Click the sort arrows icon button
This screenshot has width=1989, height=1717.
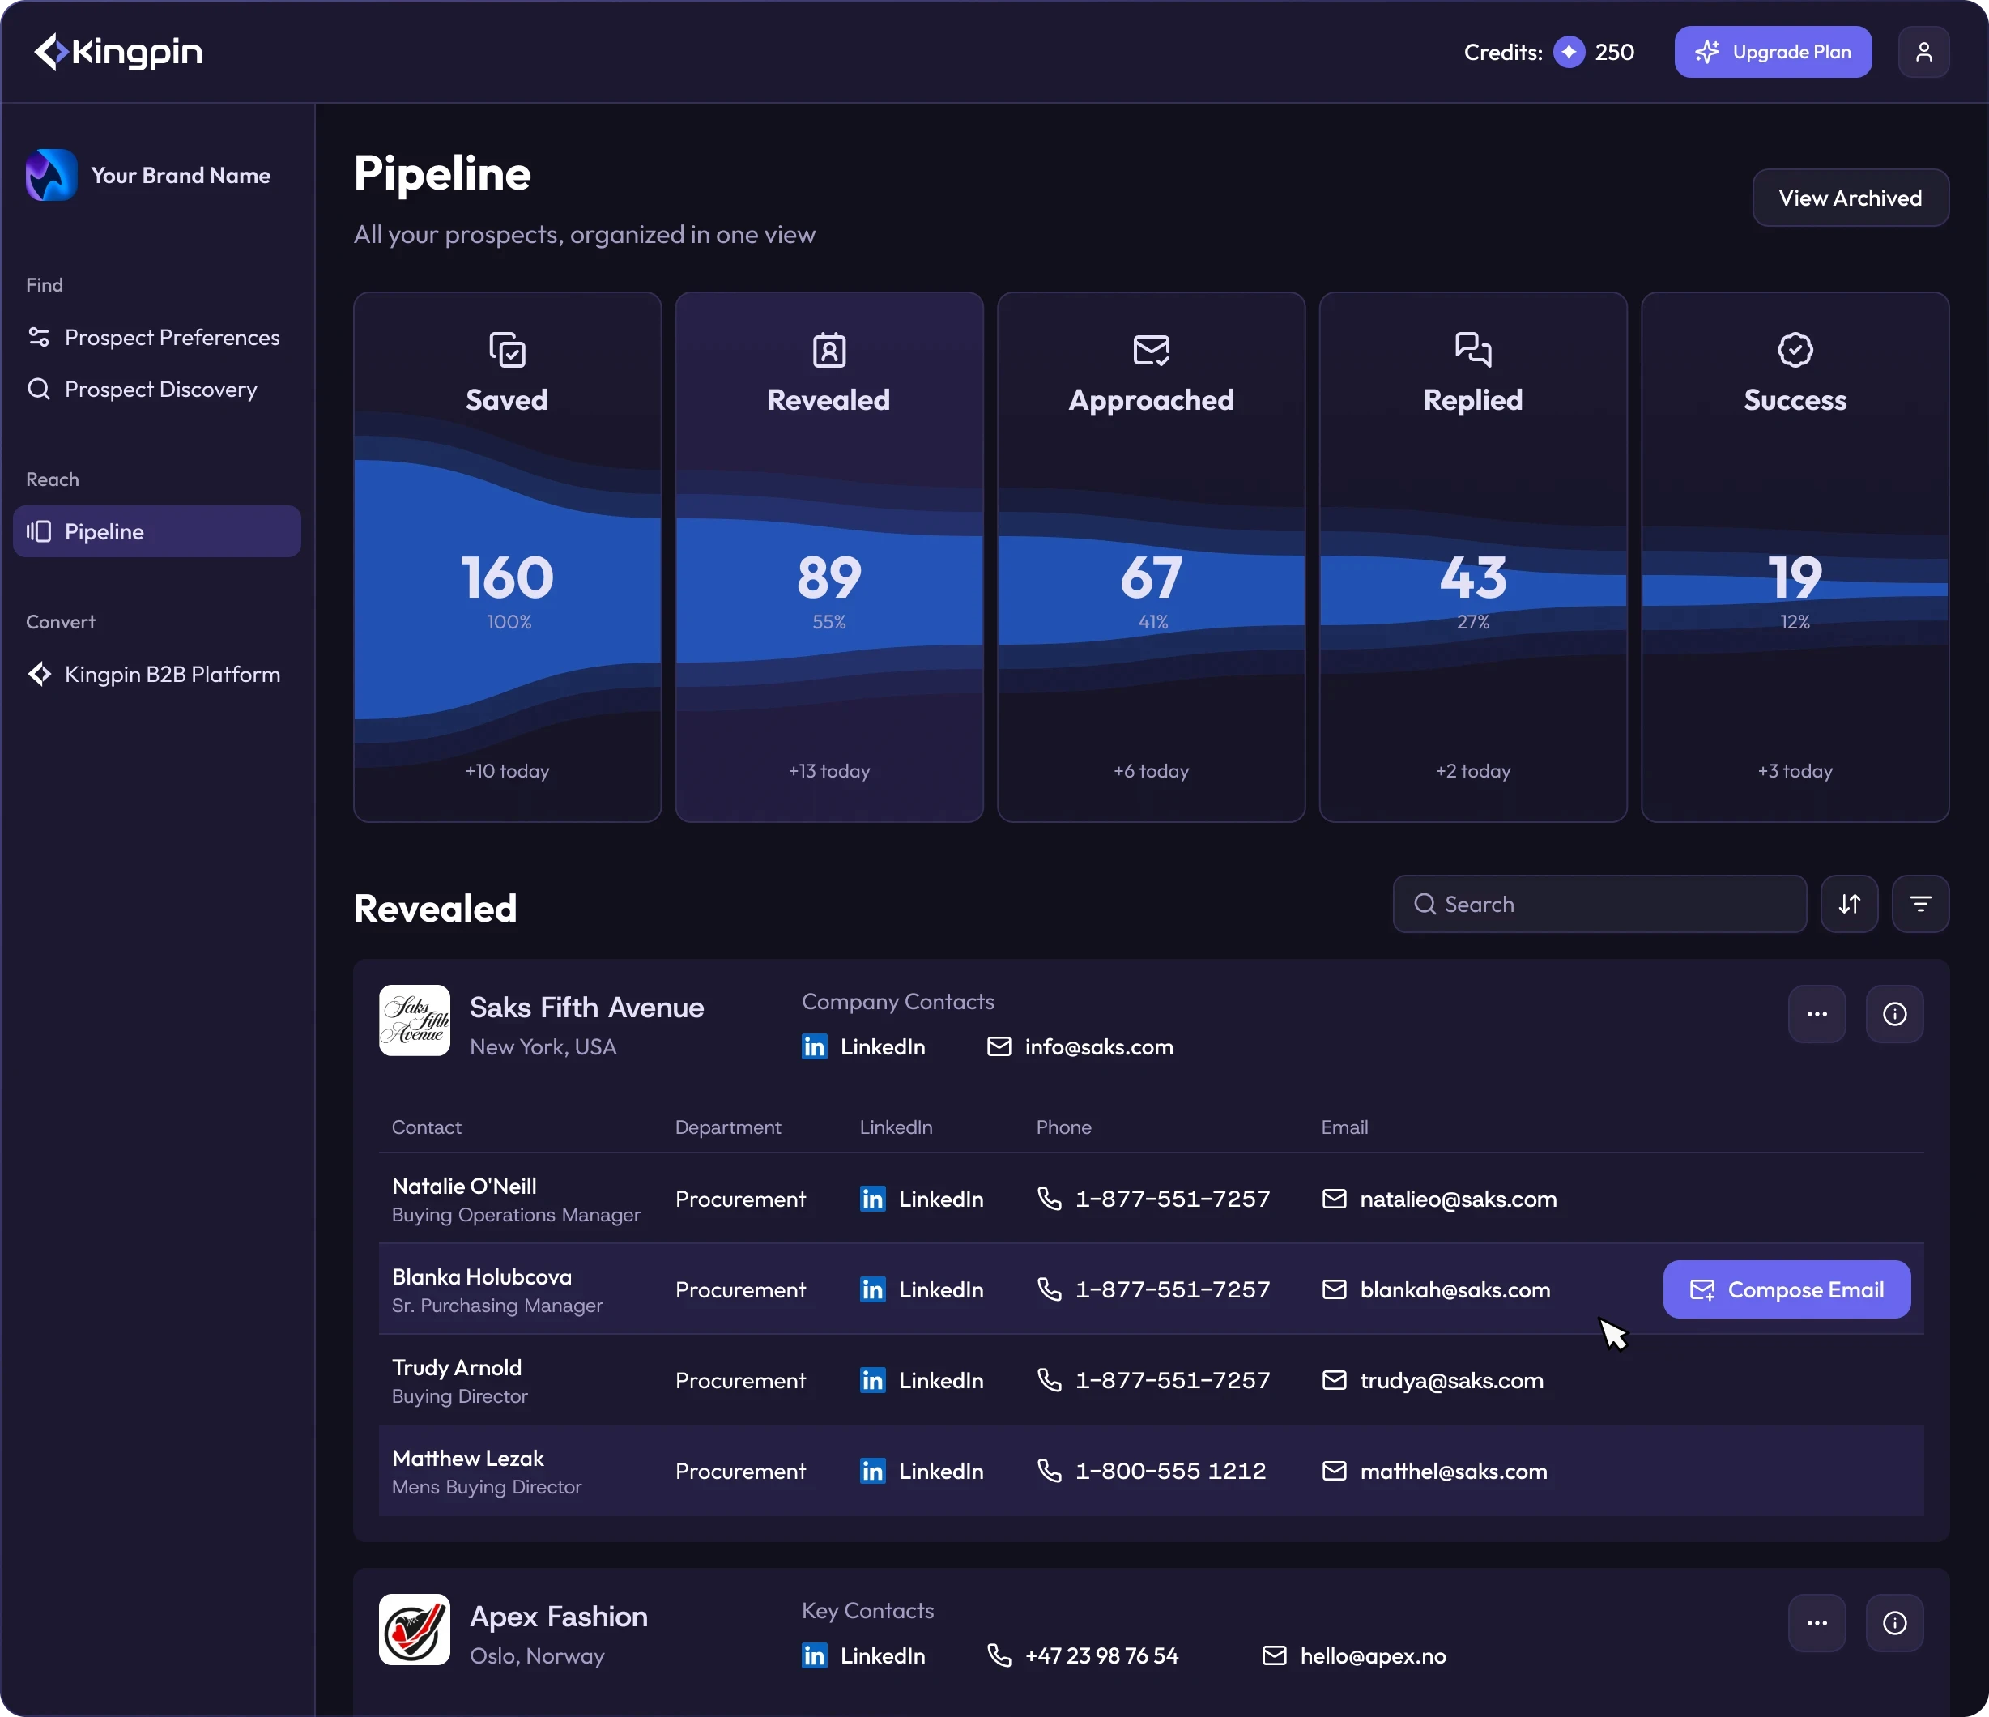tap(1849, 903)
